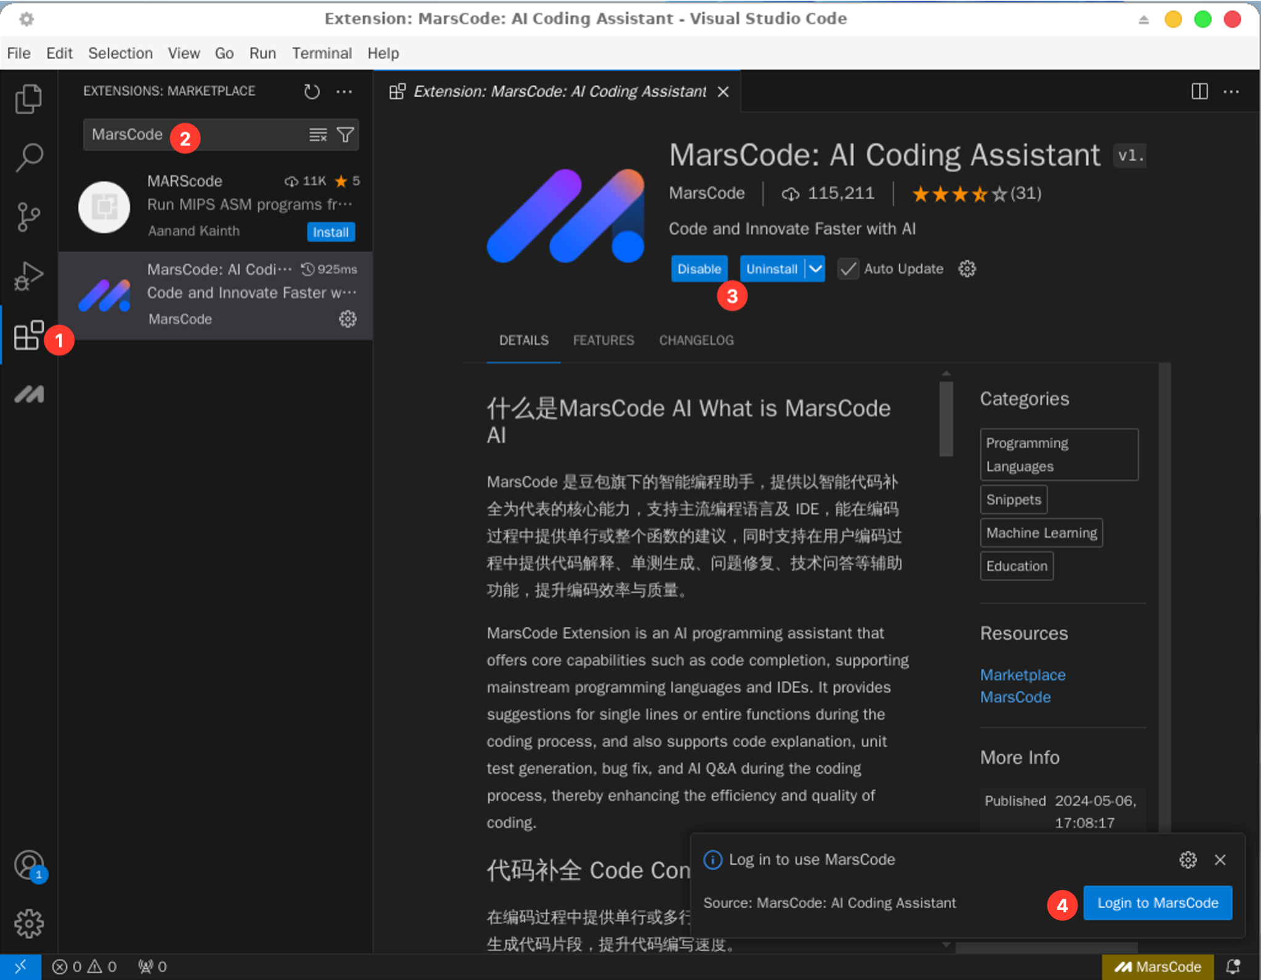This screenshot has height=980, width=1261.
Task: Clear the extension search results
Action: [318, 134]
